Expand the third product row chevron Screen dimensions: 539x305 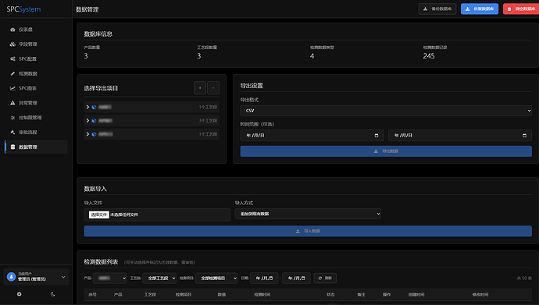click(87, 134)
